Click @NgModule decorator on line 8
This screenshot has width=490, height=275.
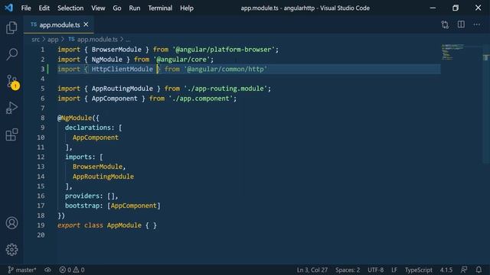click(75, 118)
